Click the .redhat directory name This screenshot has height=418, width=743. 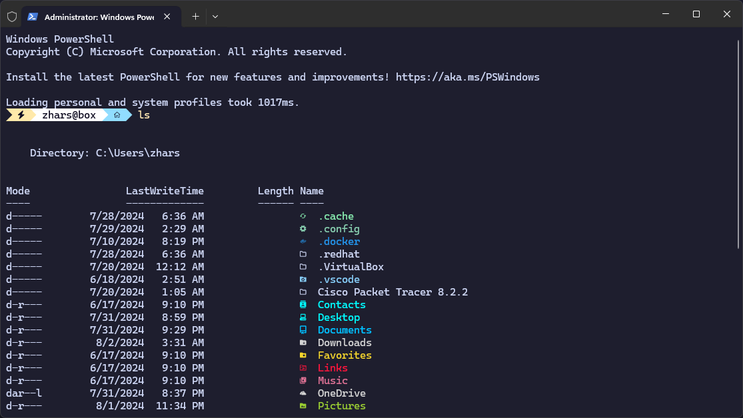[x=339, y=254]
